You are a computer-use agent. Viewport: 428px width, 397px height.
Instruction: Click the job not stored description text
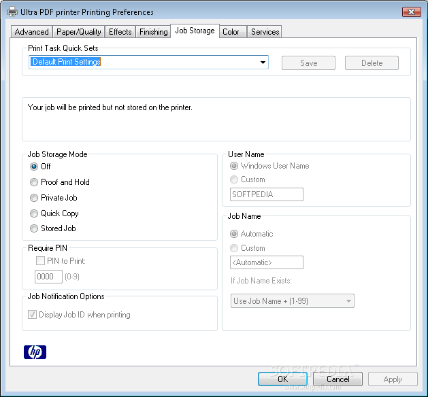pos(110,107)
